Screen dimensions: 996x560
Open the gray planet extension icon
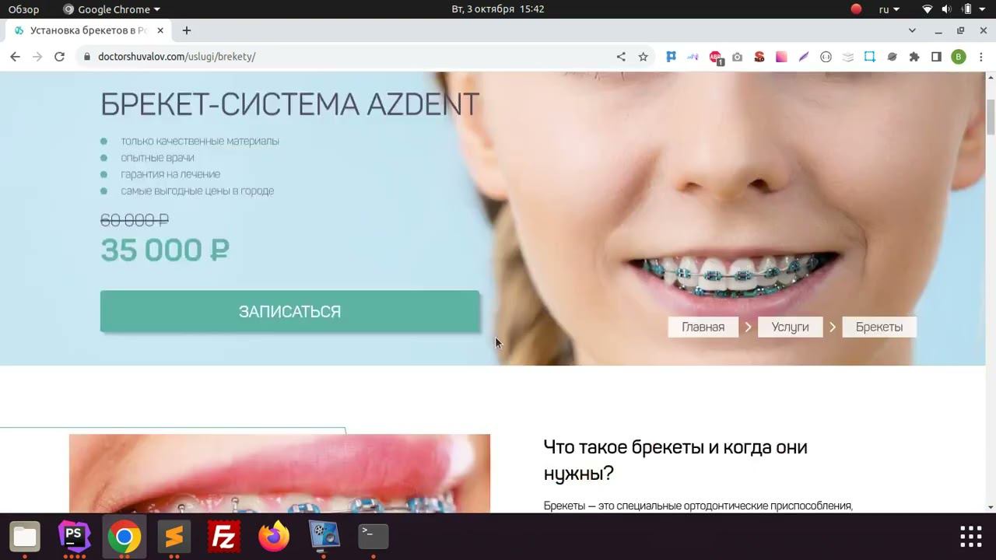[892, 57]
